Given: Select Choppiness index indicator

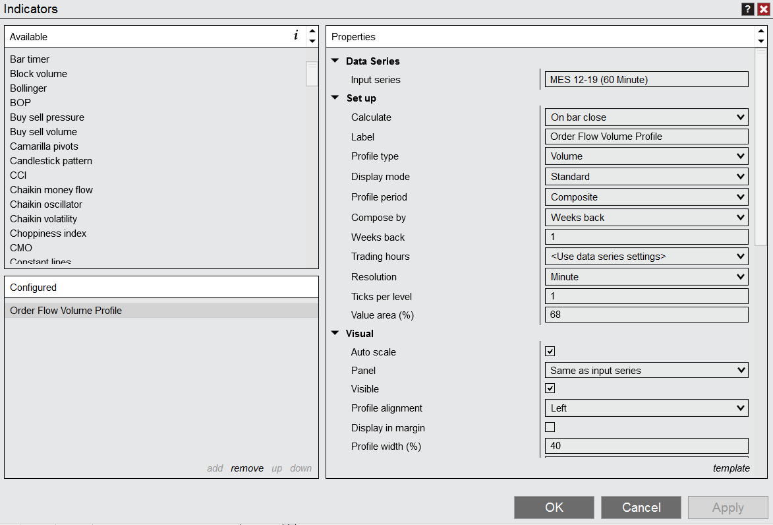Looking at the screenshot, I should coord(48,233).
